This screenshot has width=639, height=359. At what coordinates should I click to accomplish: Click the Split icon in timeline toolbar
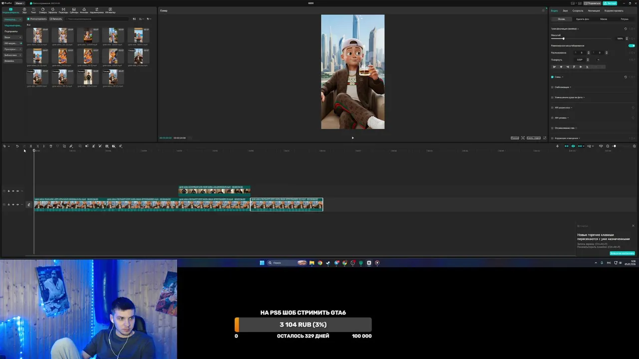click(30, 146)
